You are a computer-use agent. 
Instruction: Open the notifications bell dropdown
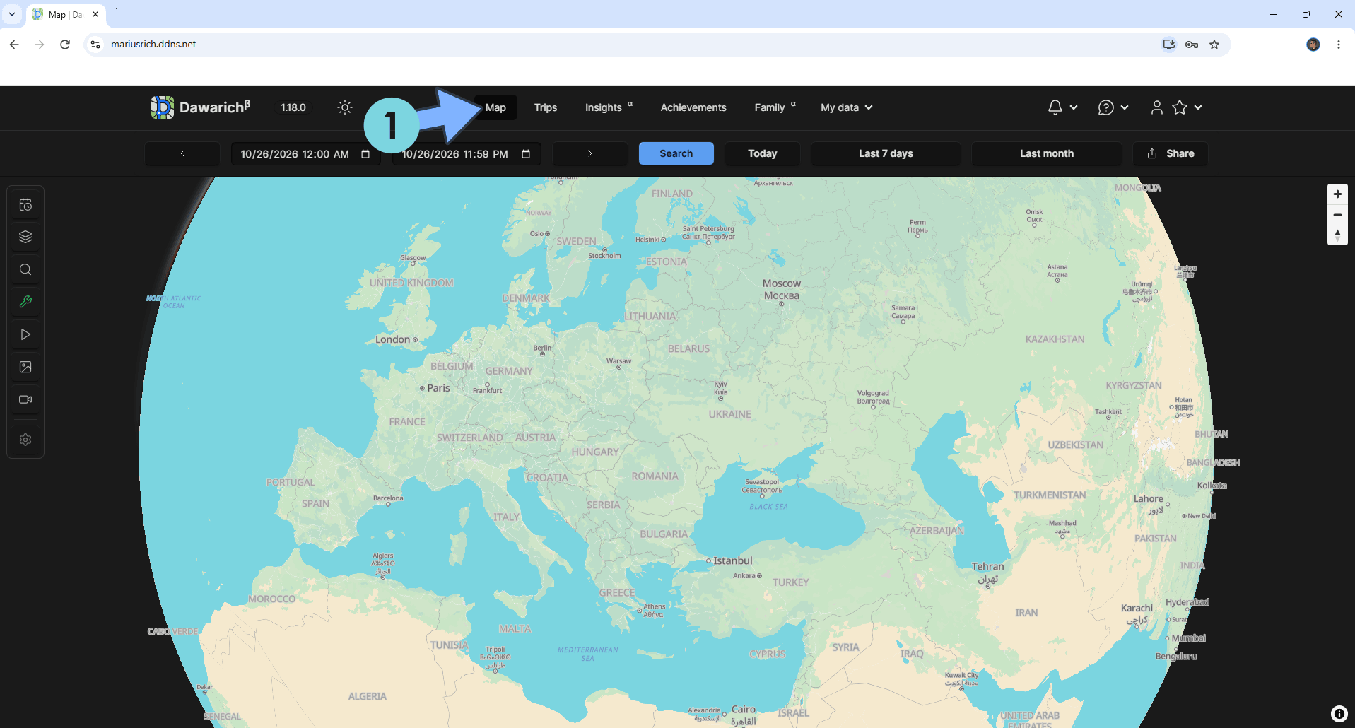pos(1062,107)
